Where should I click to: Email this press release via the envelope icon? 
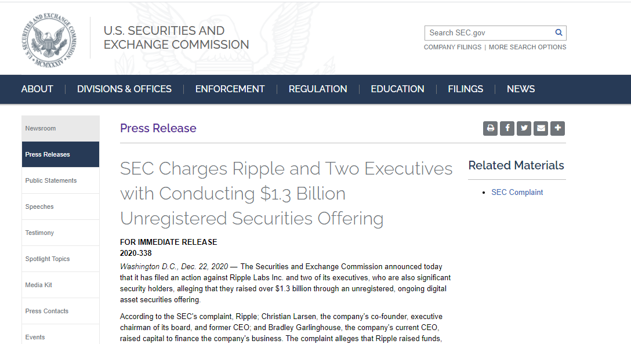pos(541,128)
